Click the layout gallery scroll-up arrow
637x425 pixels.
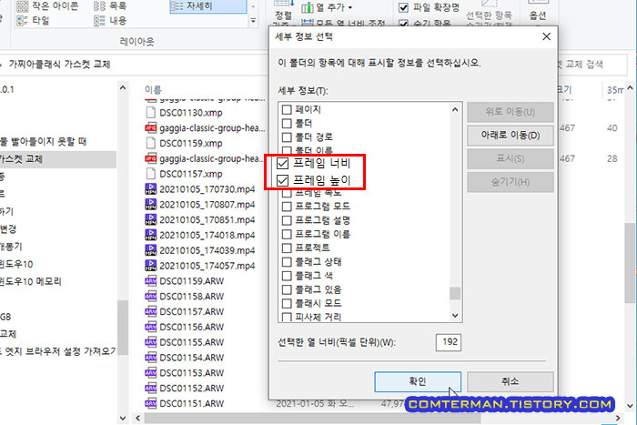coord(253,6)
